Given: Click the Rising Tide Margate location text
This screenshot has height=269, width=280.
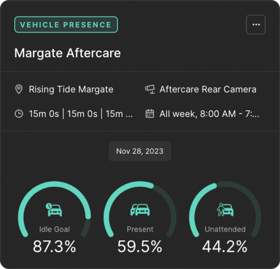Looking at the screenshot, I should tap(71, 89).
